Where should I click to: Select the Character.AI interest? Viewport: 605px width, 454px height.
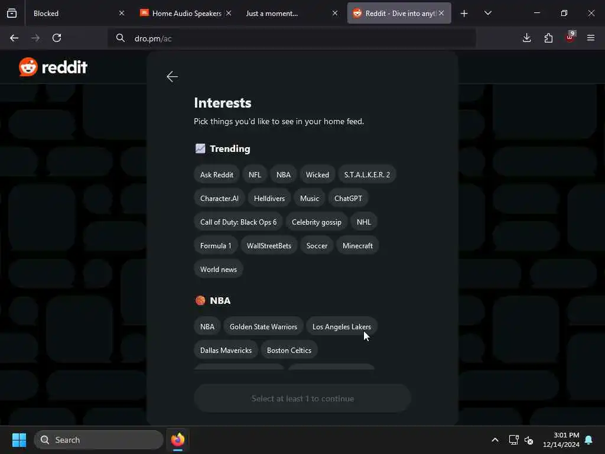point(219,199)
